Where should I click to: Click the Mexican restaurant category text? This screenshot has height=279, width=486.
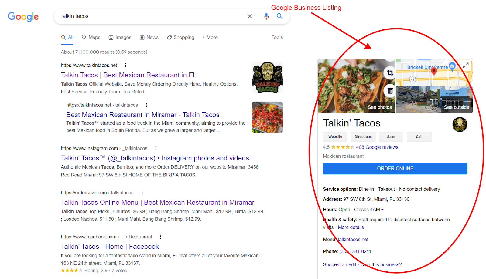coord(343,156)
